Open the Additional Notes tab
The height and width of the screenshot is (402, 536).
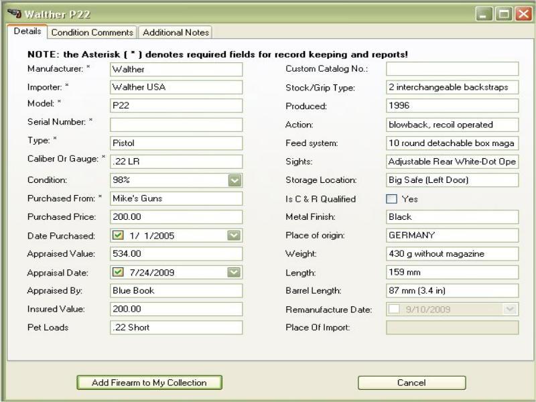point(176,32)
